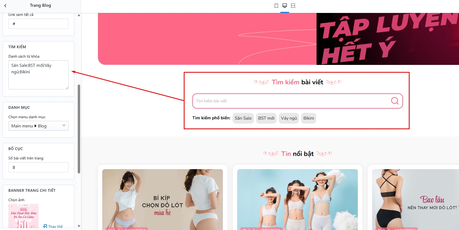The image size is (459, 230).
Task: Click the 'Số bài viết trên trang' field
Action: point(38,167)
